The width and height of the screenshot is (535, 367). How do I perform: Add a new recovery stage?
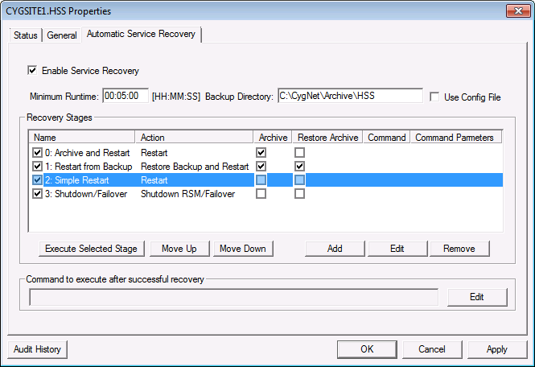pyautogui.click(x=335, y=249)
